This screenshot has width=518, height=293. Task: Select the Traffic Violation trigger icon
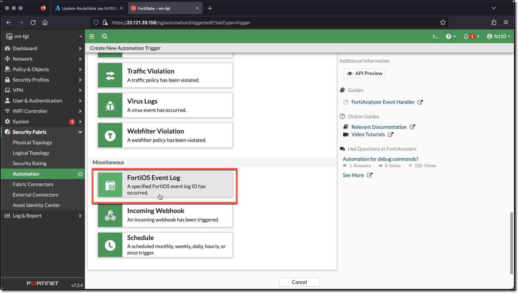[x=110, y=76]
